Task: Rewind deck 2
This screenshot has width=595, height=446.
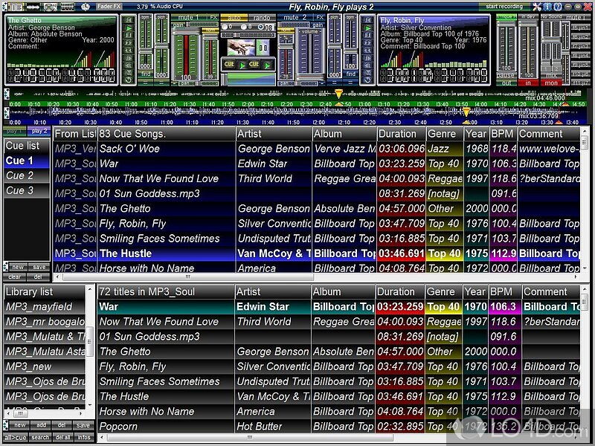Action: tap(367, 50)
